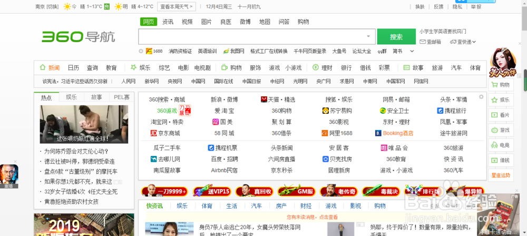Screen dimensions: 527x236
Task: Open 小学生学英语要找窍门 suggestion
Action: point(443,31)
